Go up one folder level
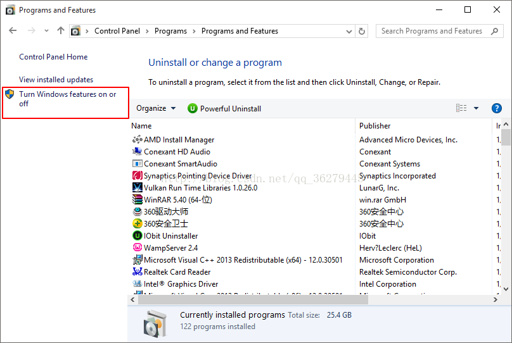 [61, 30]
